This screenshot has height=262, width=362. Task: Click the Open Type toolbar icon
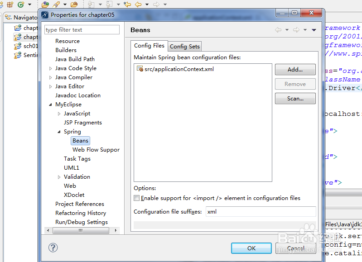pyautogui.click(x=45, y=5)
